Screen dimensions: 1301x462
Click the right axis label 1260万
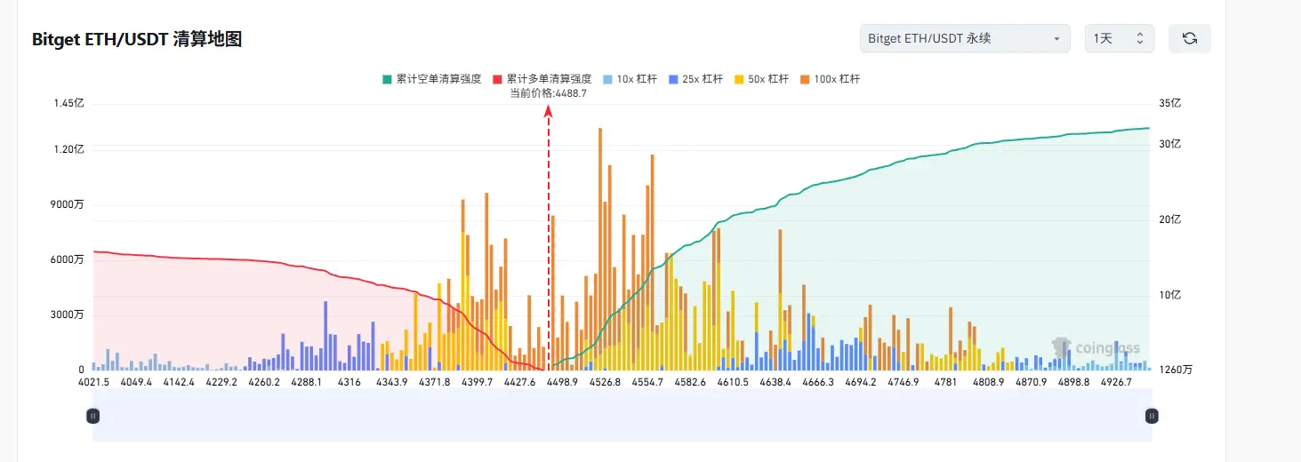tap(1176, 370)
